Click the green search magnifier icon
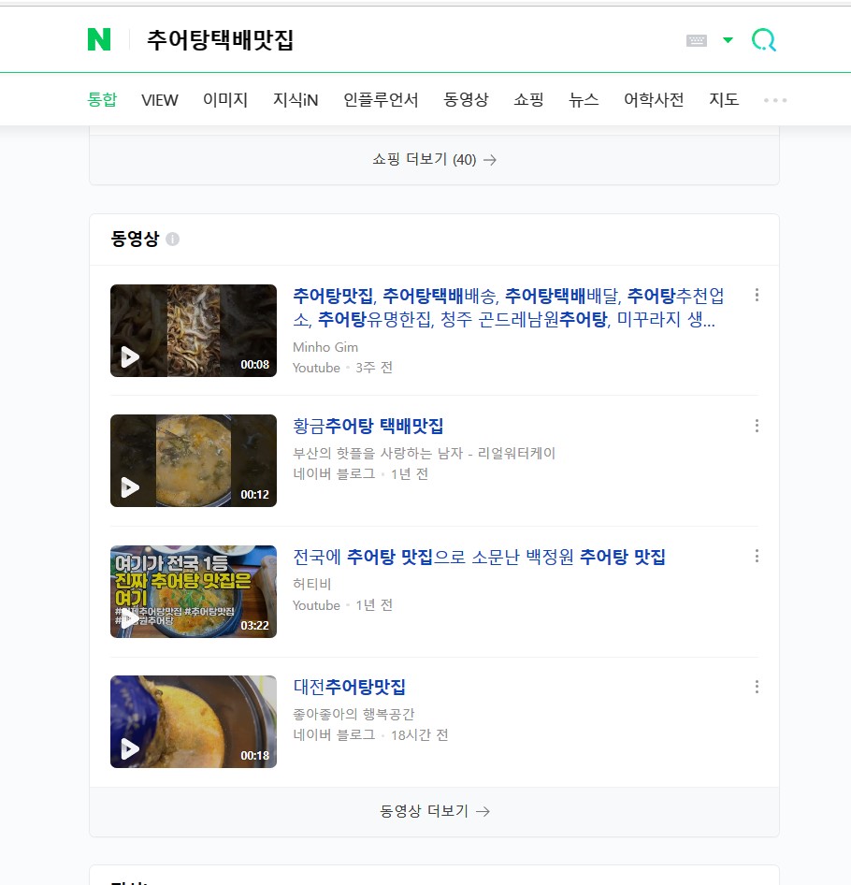 click(x=764, y=40)
